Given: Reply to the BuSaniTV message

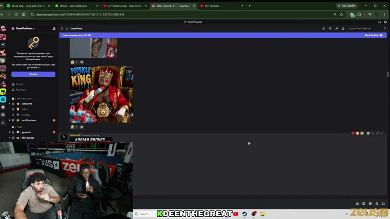Looking at the screenshot, I should point(372,133).
